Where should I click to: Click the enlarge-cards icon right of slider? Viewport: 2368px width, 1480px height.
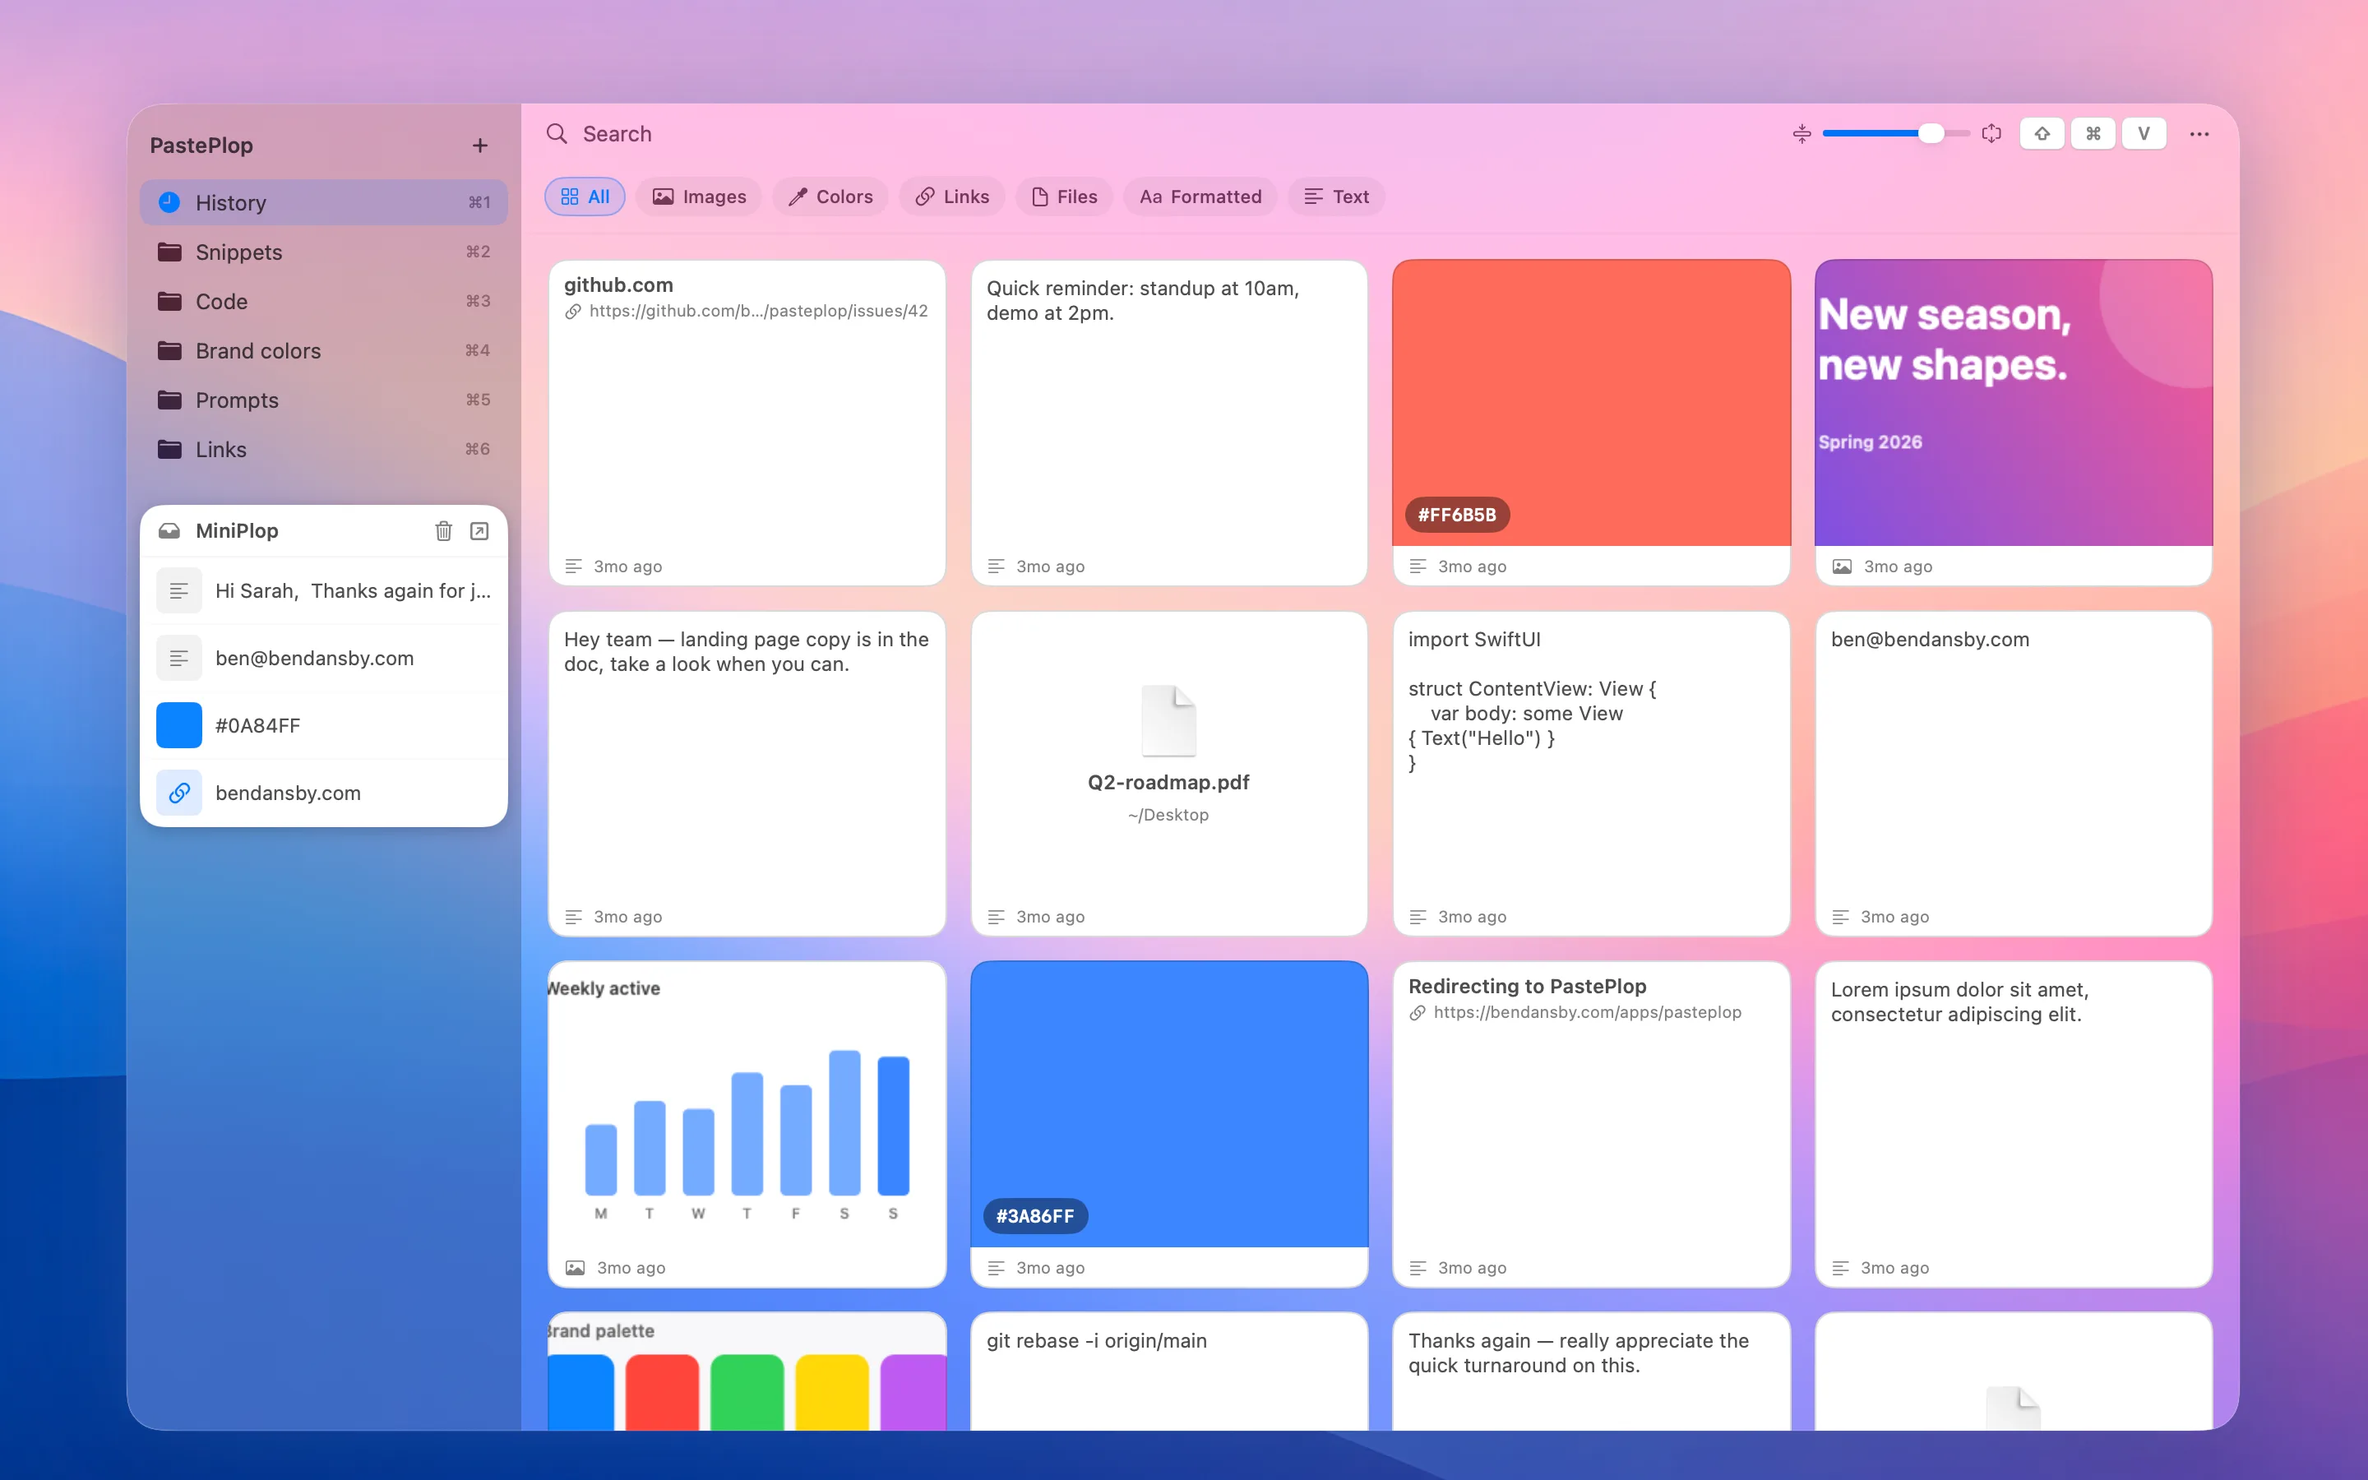[1991, 134]
